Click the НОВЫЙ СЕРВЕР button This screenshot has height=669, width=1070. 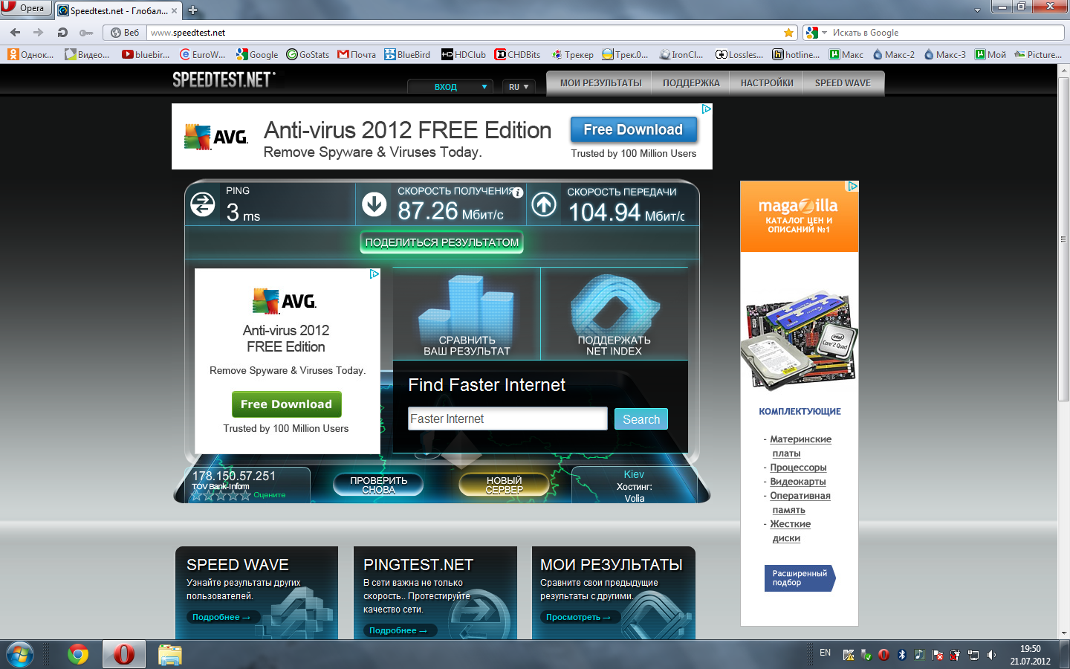coord(505,485)
